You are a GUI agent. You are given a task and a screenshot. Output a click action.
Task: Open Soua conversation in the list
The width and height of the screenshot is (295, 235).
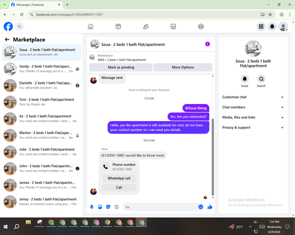tap(41, 53)
